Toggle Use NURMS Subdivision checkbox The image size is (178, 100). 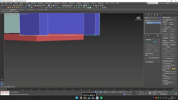coord(163,65)
